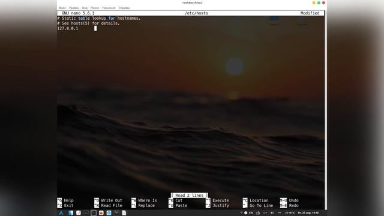Click the "Replace" shortcut label
384x216 pixels.
click(x=146, y=205)
